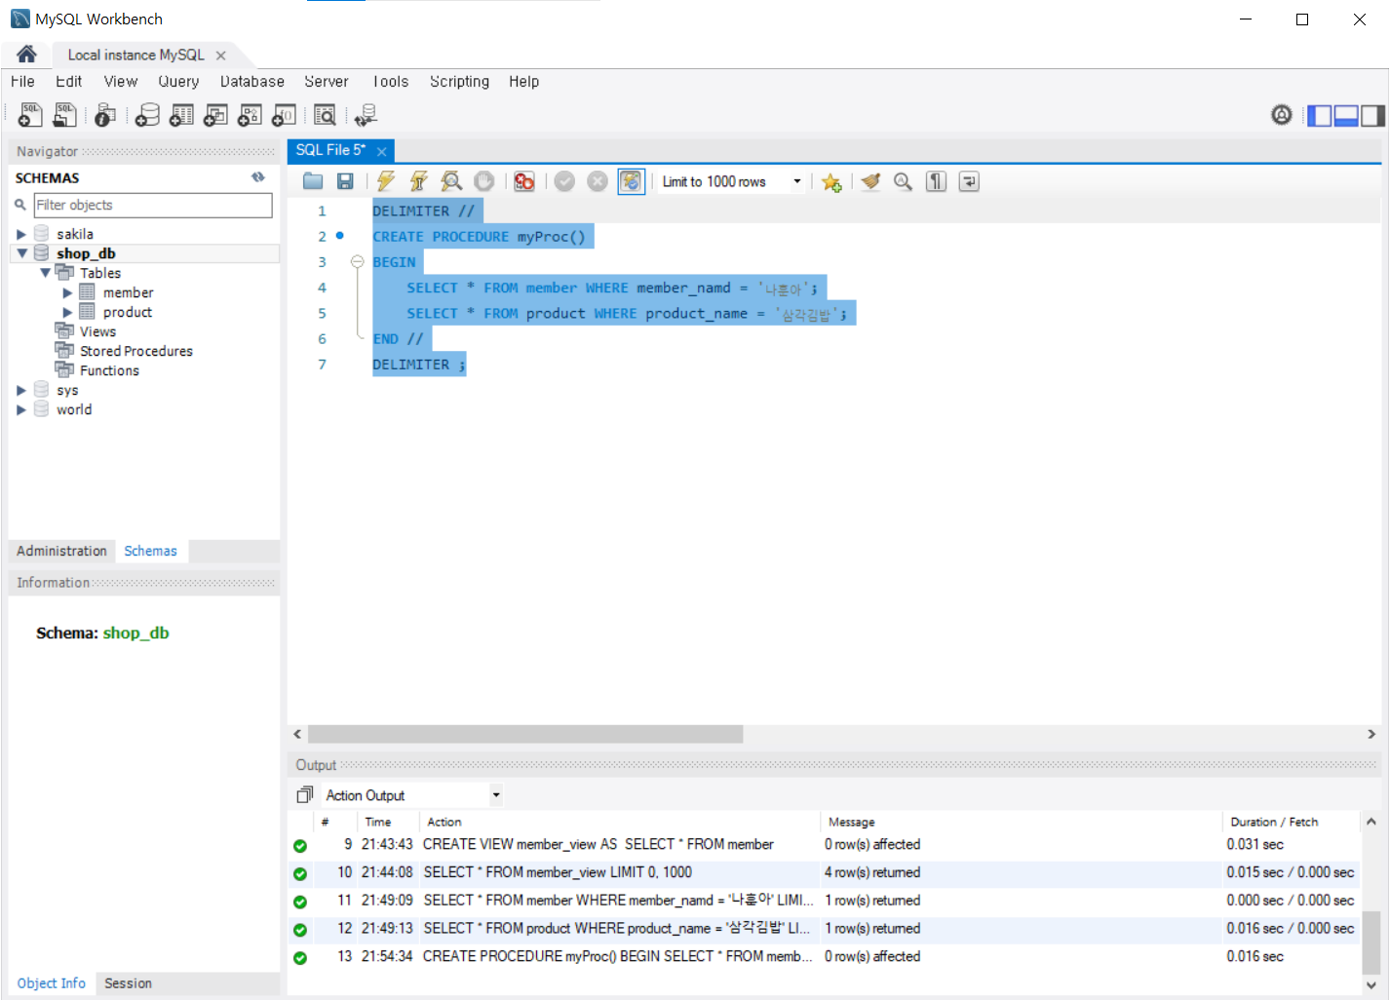
Task: Save the script to a file
Action: pos(345,181)
